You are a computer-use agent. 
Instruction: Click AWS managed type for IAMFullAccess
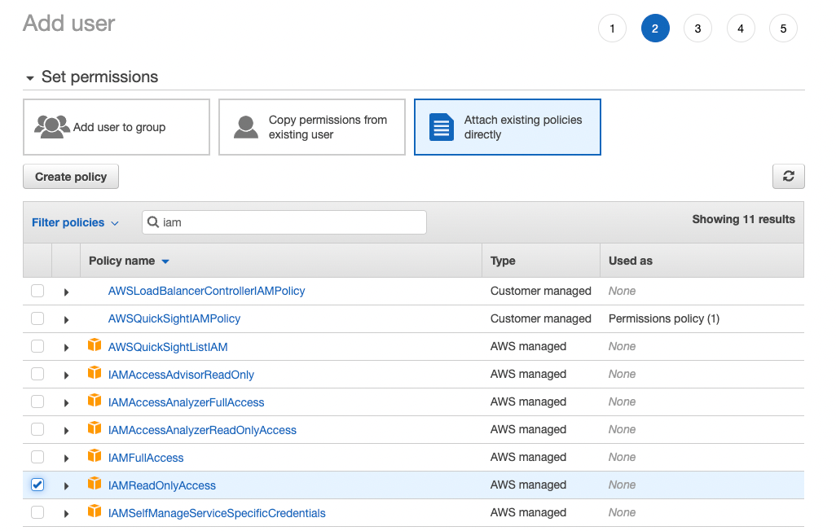(528, 457)
